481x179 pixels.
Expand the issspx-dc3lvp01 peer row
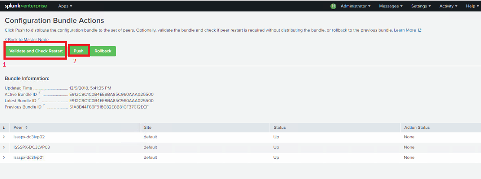coord(4,157)
